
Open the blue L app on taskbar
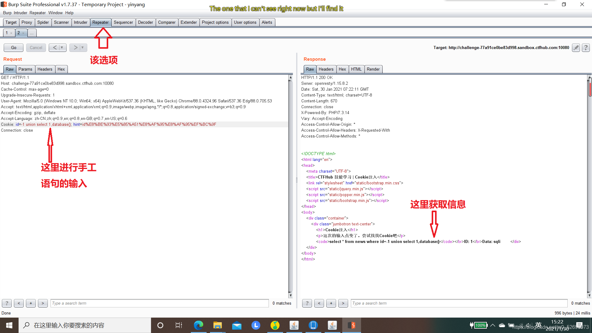pos(256,325)
